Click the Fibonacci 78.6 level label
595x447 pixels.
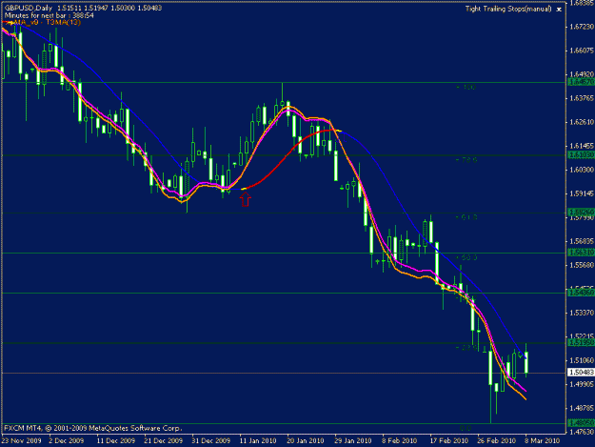point(466,160)
